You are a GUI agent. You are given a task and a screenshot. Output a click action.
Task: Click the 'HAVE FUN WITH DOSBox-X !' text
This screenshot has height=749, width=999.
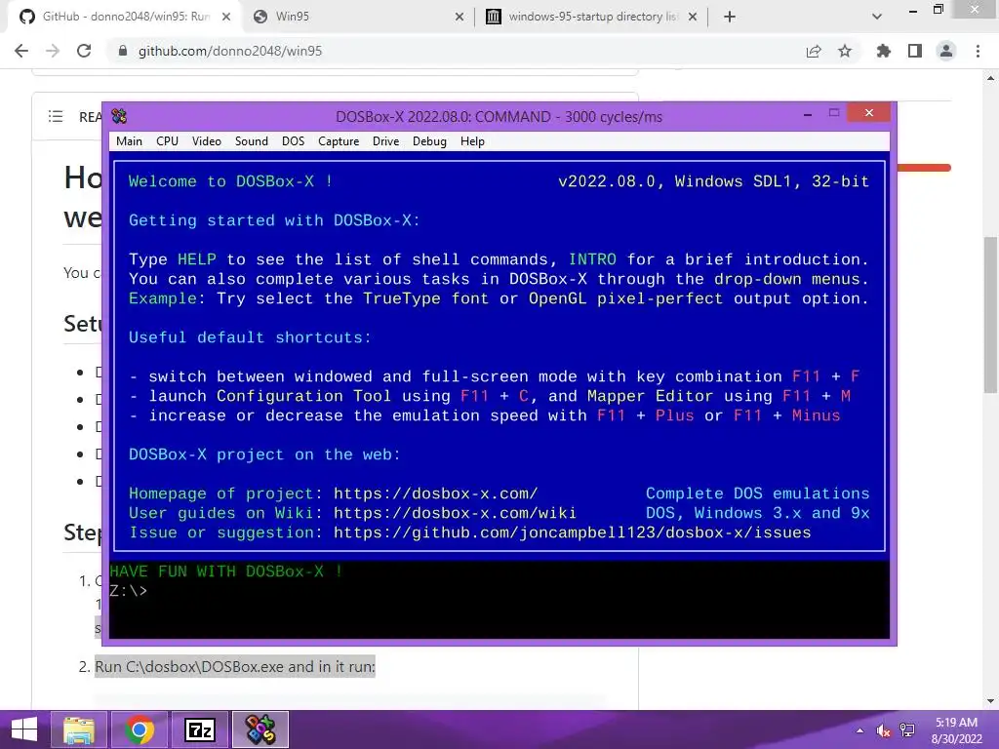click(x=226, y=572)
